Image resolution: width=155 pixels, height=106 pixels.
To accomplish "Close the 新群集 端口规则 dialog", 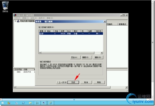I will [x=105, y=21].
